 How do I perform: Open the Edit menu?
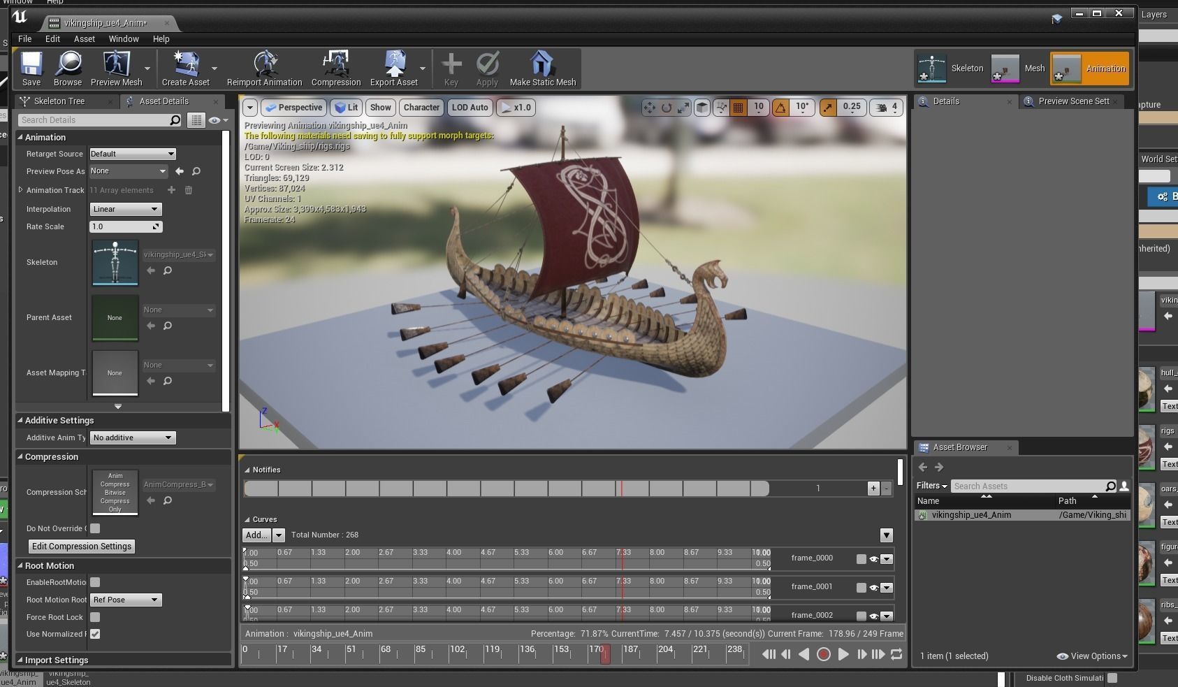[x=52, y=39]
